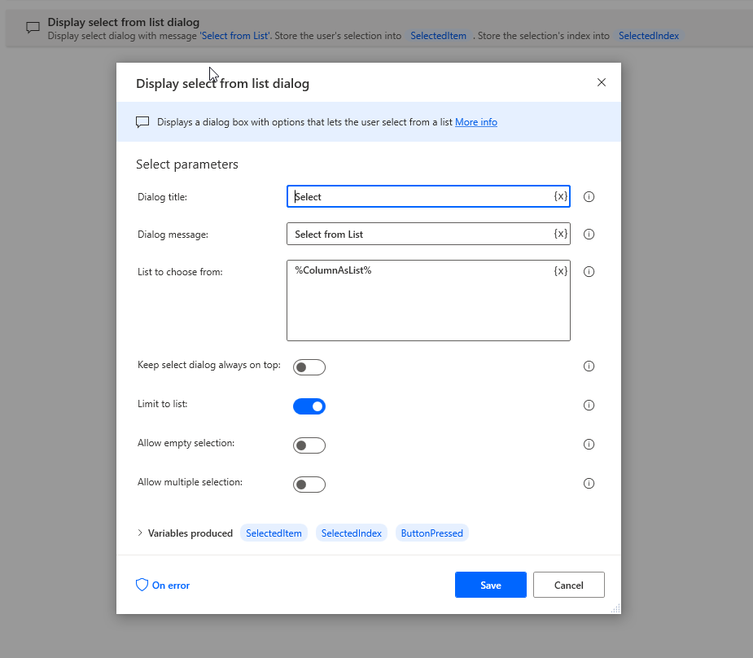The height and width of the screenshot is (658, 753).
Task: Click info icon for Allow empty selection
Action: pos(589,445)
